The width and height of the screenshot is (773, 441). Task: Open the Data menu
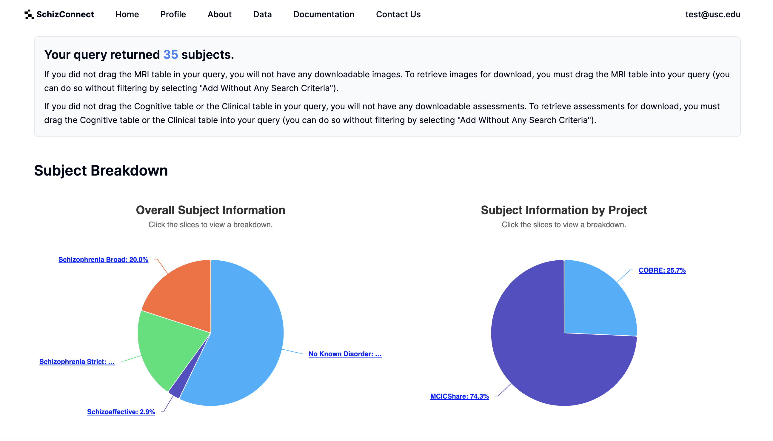(262, 14)
